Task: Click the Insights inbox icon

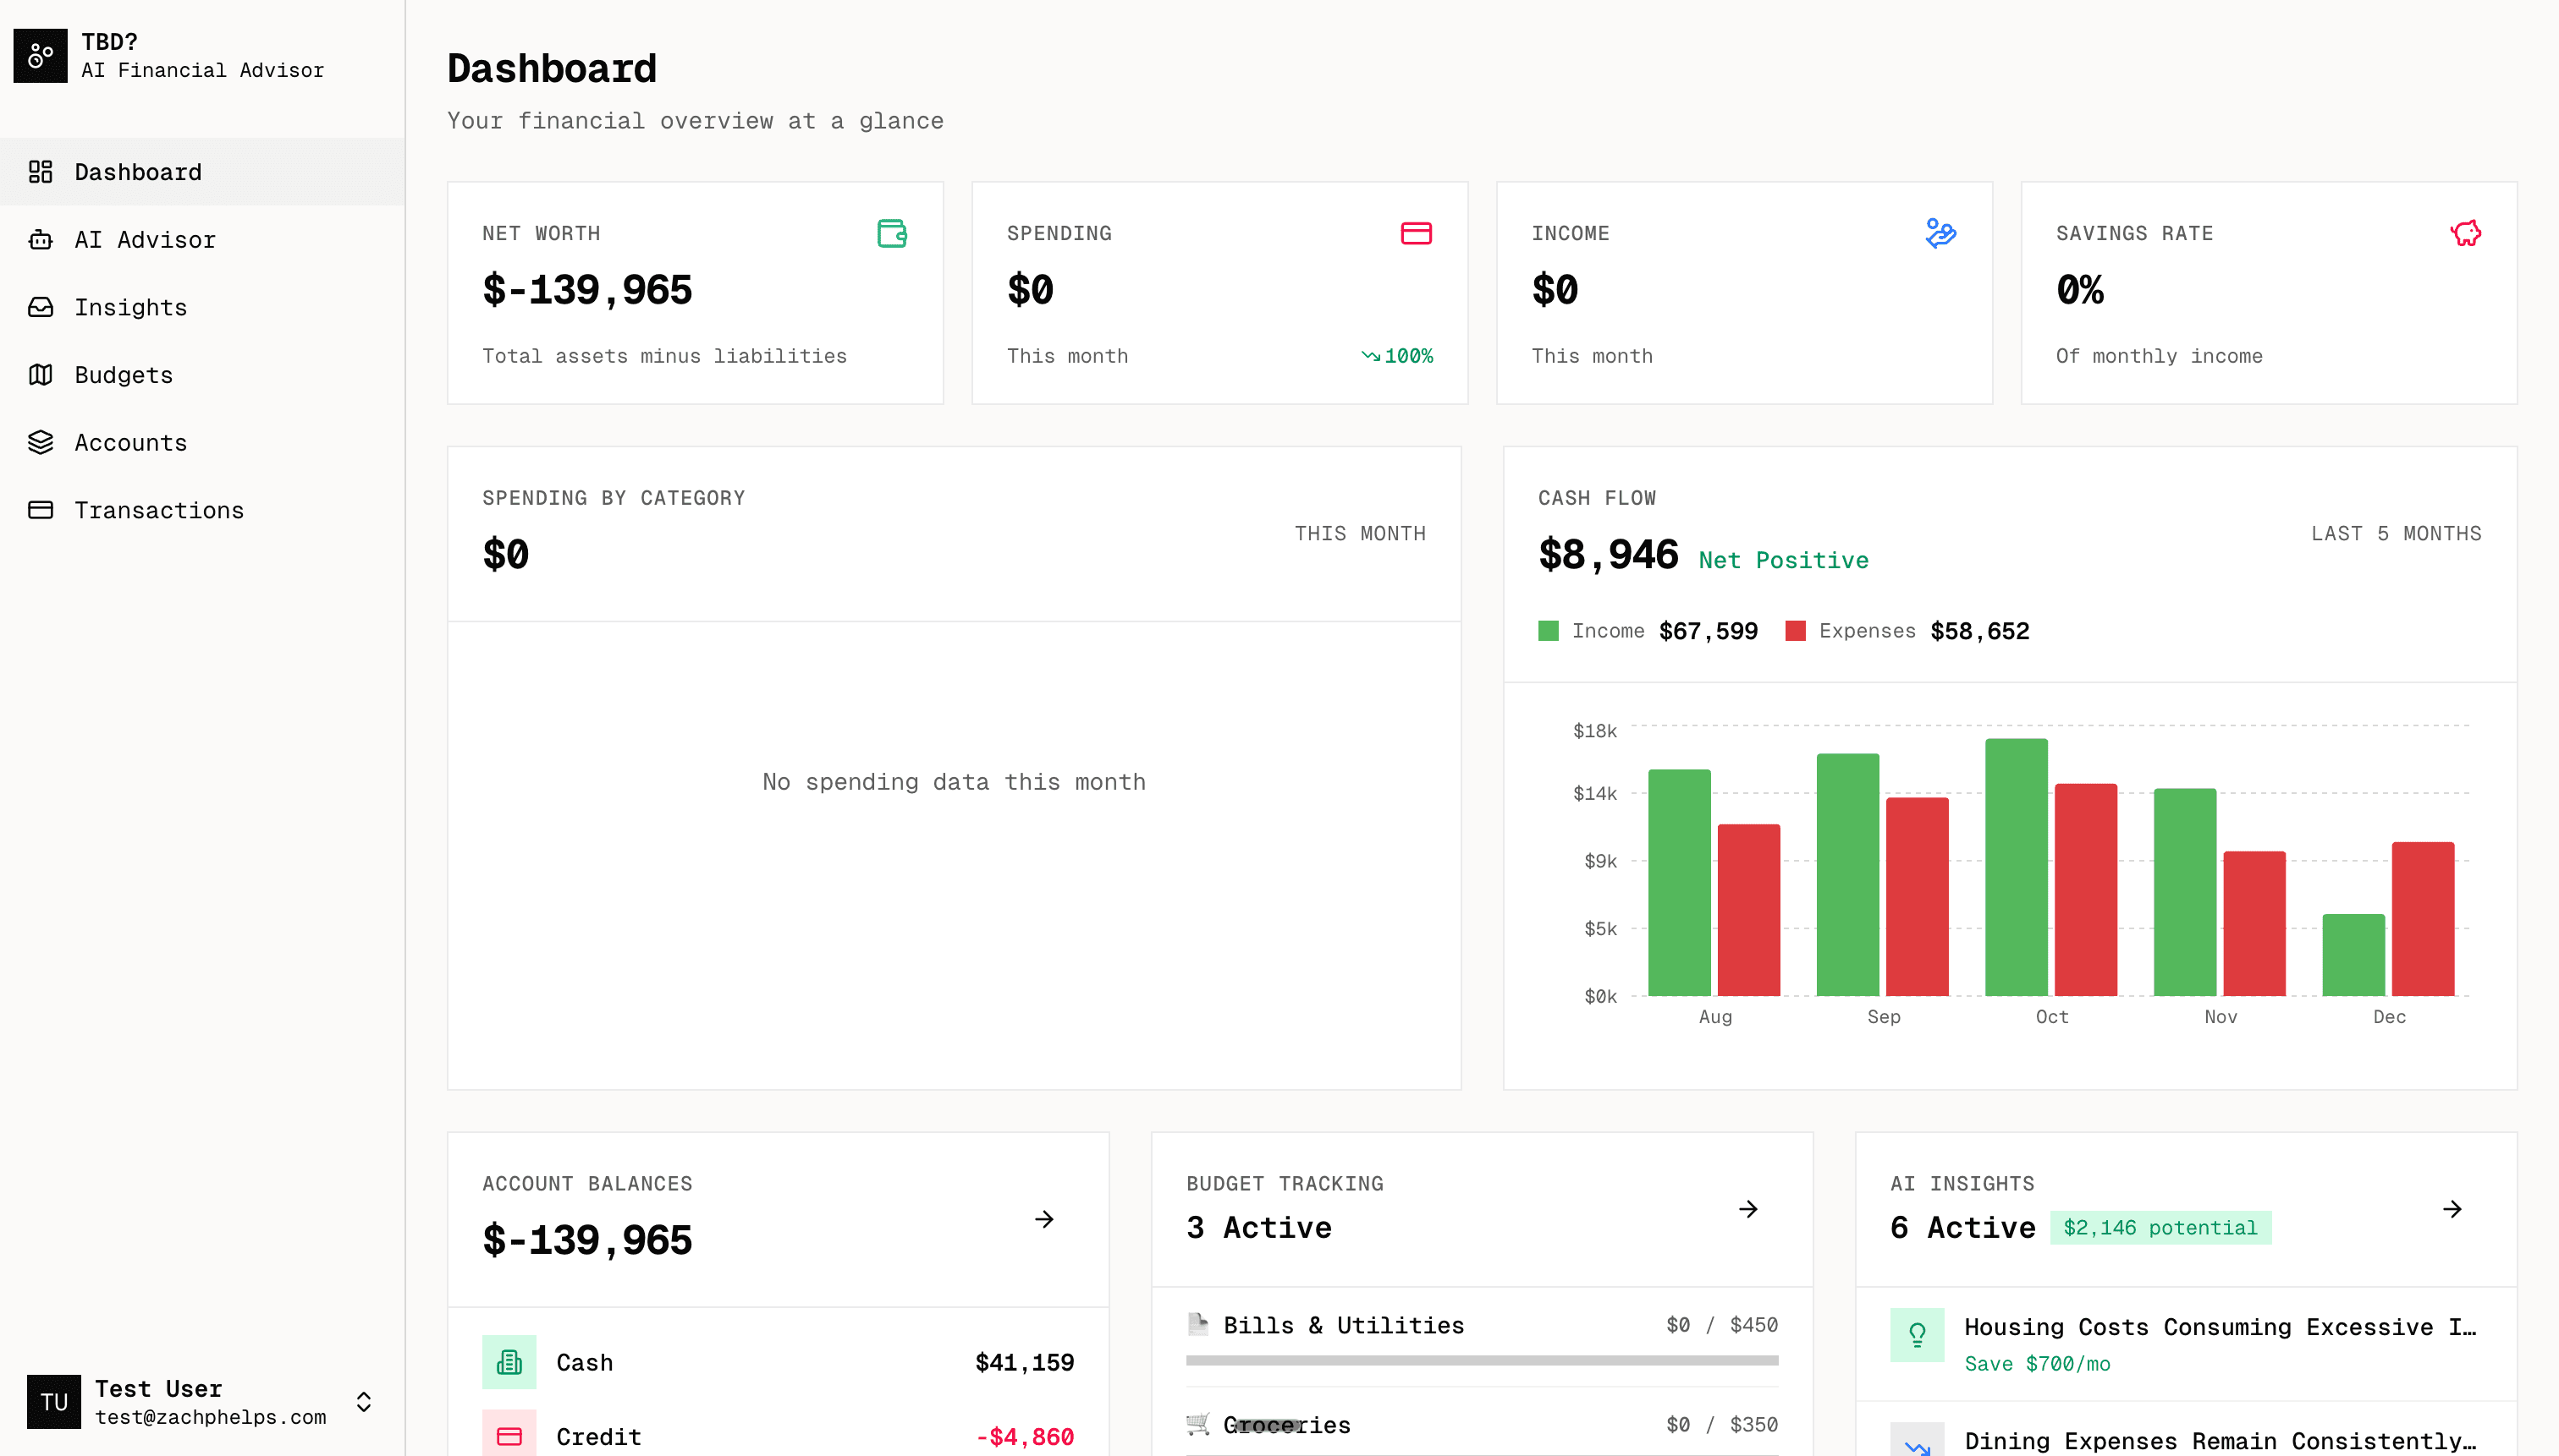Action: (x=40, y=307)
